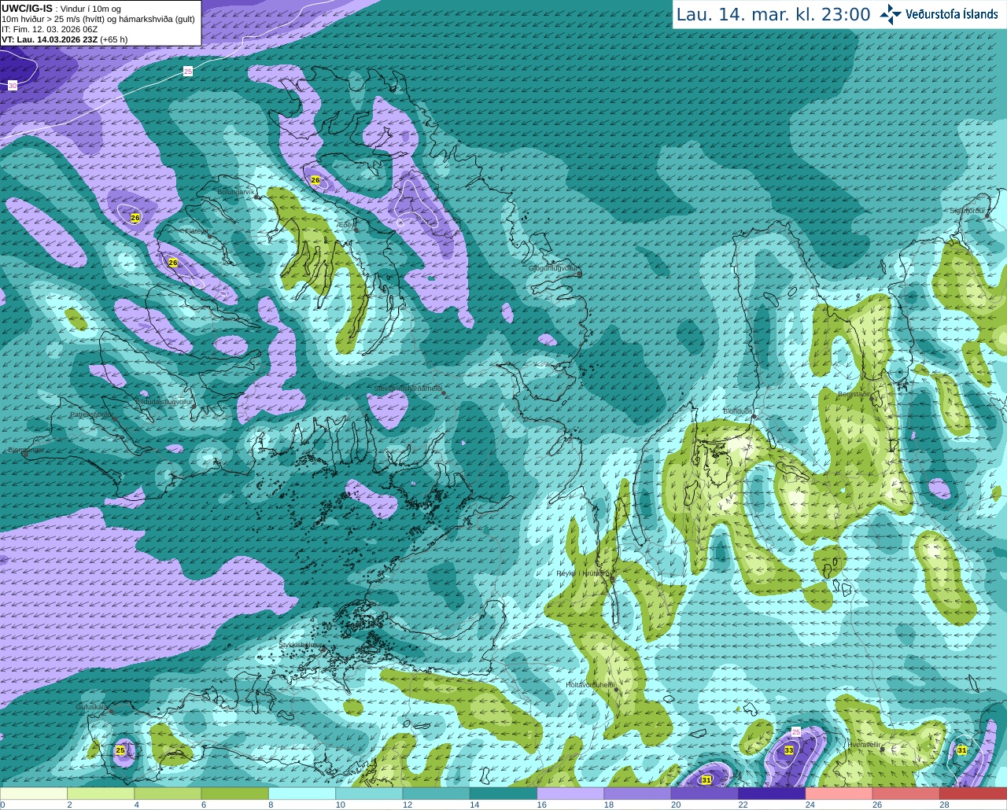Click the yellow 26 gust marker nearest Flateyri

(173, 262)
